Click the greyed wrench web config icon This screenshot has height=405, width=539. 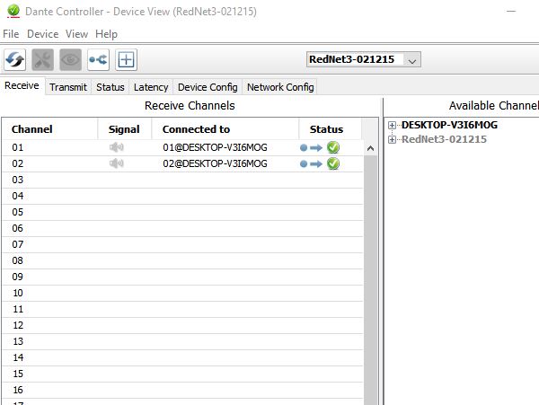(42, 60)
